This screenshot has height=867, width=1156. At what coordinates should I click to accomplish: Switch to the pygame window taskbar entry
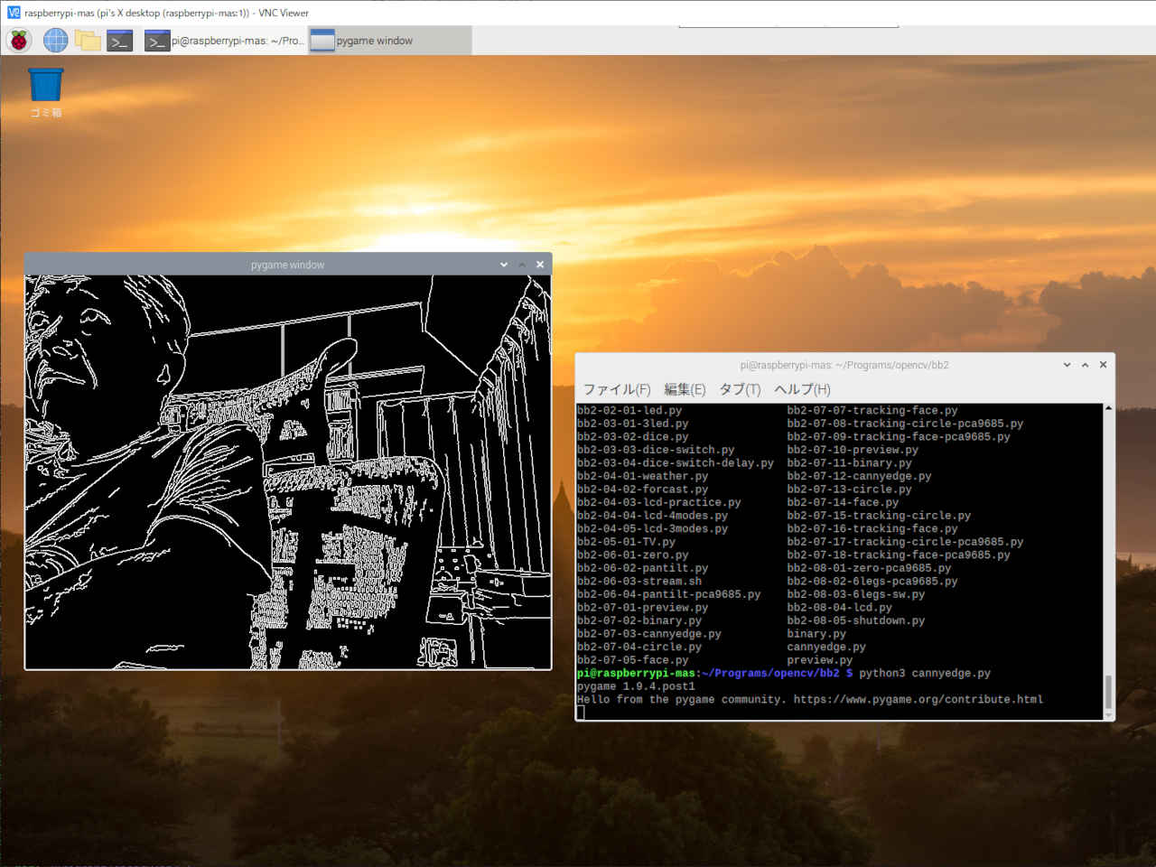click(x=389, y=41)
